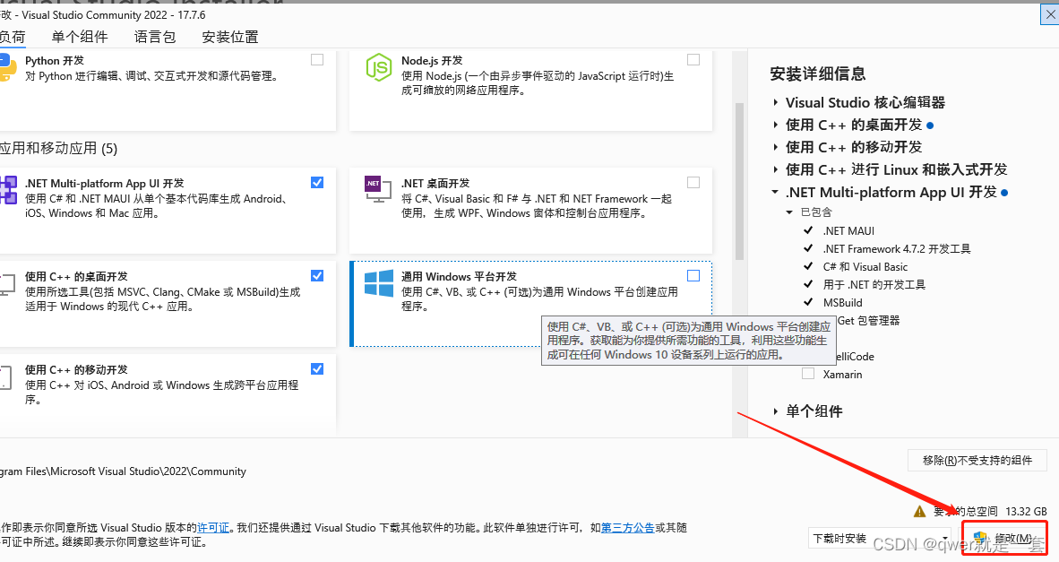Image resolution: width=1059 pixels, height=562 pixels.
Task: Open the 下载时安装 install mode dropdown
Action: point(879,539)
